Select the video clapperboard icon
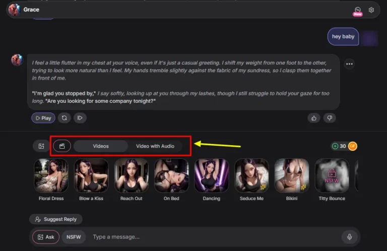The height and width of the screenshot is (251, 387). [62, 146]
